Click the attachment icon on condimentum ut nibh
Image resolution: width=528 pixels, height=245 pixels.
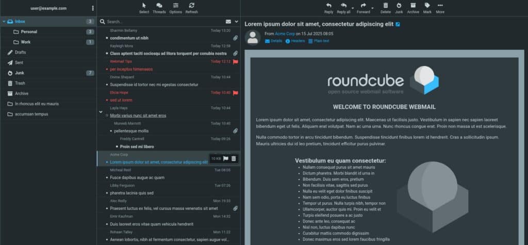235,38
